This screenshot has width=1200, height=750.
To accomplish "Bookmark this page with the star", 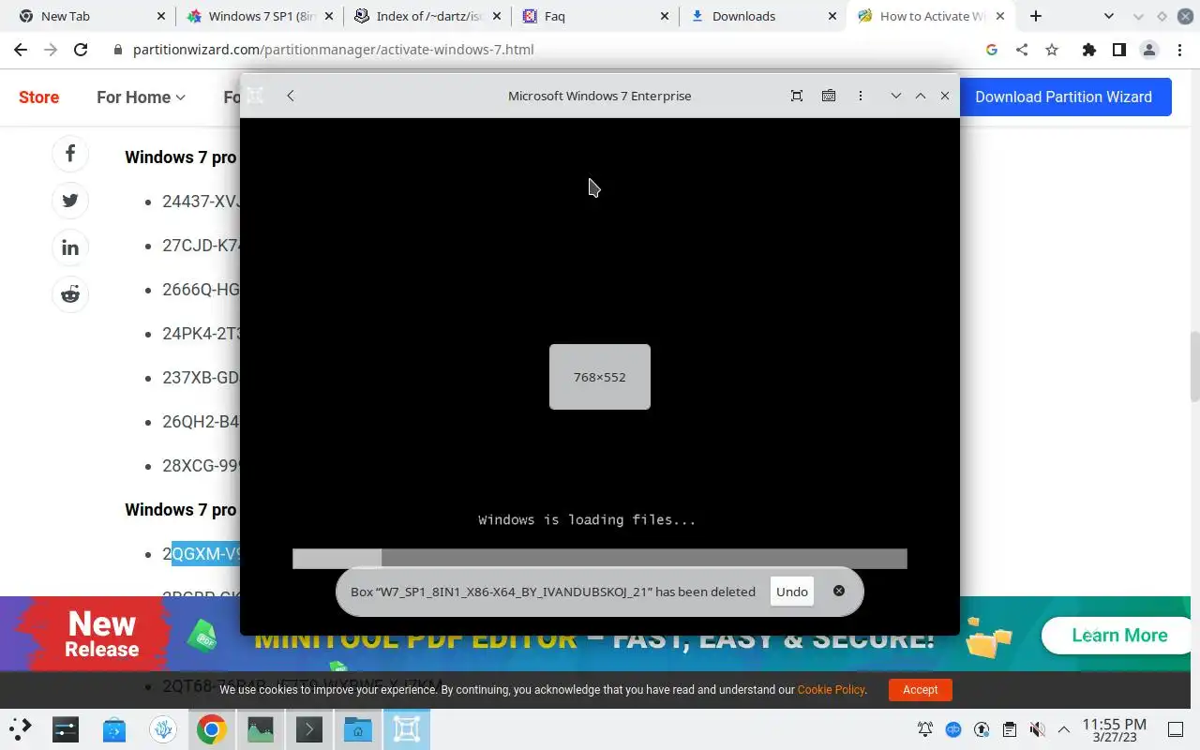I will point(1052,50).
